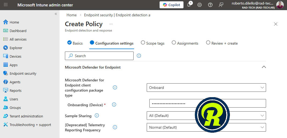Screen dimensions: 287x138
Task: Click info icon beside Onboarding (Device)
Action: [x=114, y=105]
